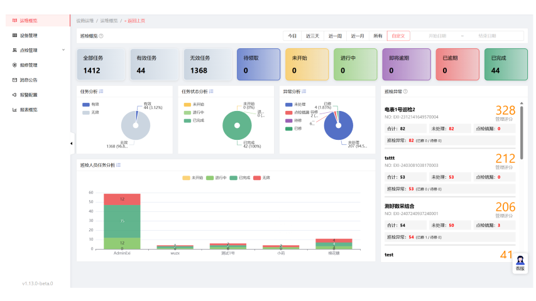
Task: Click the 设备管理 sidebar icon
Action: coord(14,36)
